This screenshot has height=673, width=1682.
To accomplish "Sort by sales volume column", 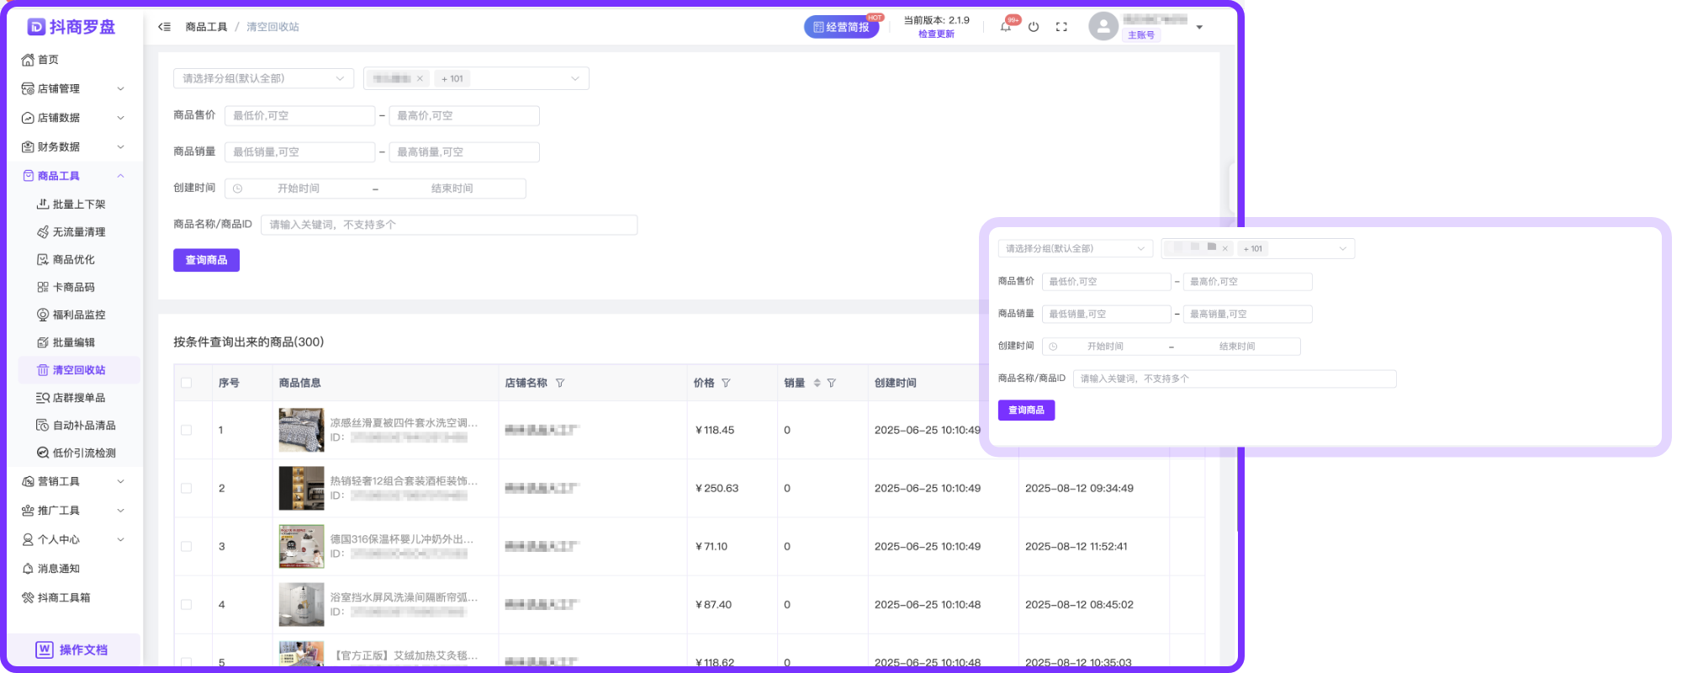I will click(x=817, y=383).
